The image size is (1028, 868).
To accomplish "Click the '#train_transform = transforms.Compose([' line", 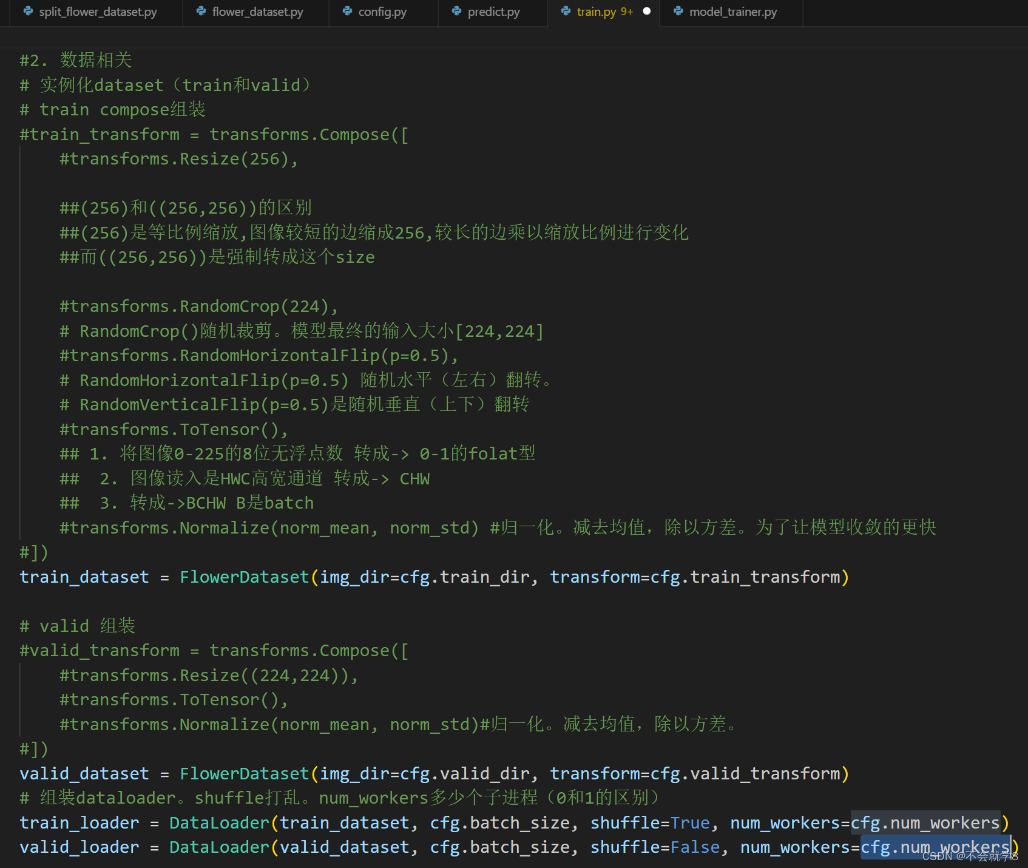I will (214, 134).
